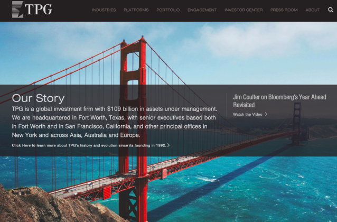
Task: Open the Industries menu
Action: [104, 10]
